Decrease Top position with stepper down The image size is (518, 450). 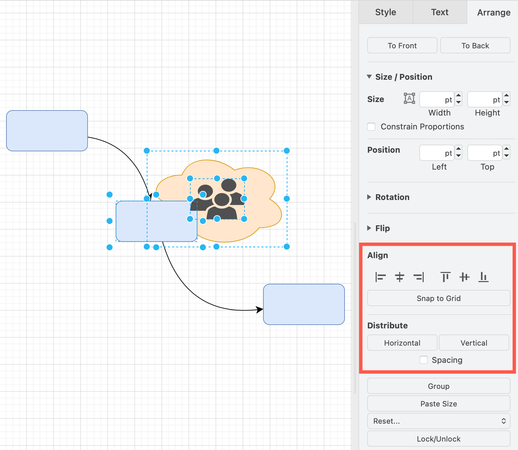click(x=507, y=156)
